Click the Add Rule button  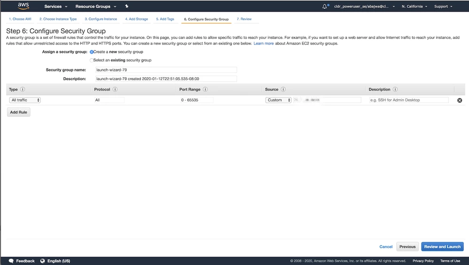[x=19, y=112]
